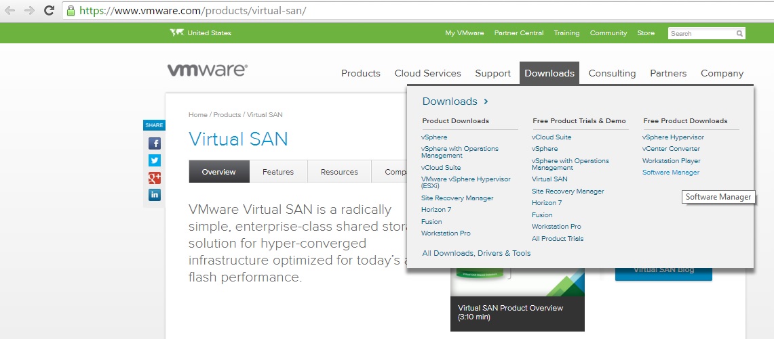Share the page on LinkedIn
Viewport: 774px width, 339px height.
click(155, 195)
